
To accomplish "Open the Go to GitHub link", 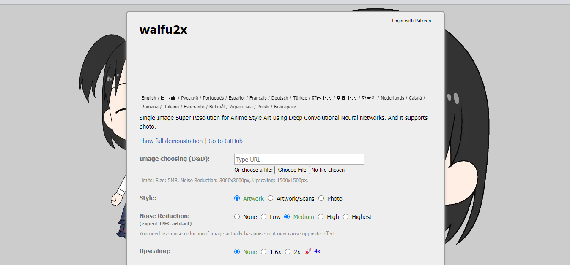I will [x=225, y=141].
